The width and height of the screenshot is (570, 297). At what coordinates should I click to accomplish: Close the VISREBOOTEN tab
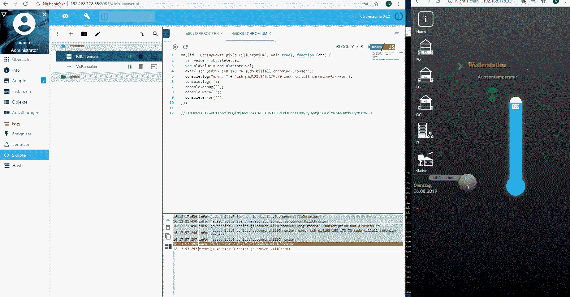222,33
